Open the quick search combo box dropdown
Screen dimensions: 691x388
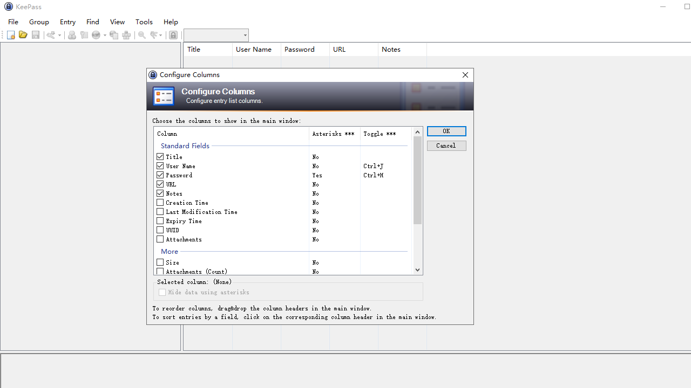click(x=245, y=36)
